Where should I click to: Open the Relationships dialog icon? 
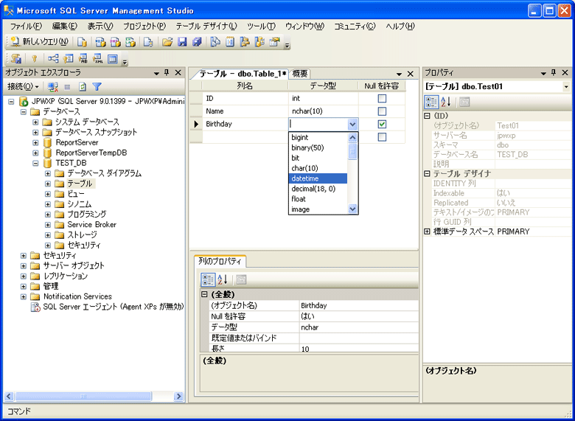pos(53,59)
